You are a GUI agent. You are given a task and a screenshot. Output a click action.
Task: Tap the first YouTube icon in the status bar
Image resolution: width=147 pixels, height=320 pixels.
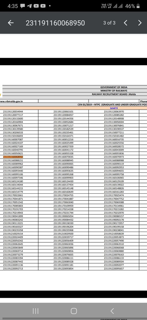point(36,6)
